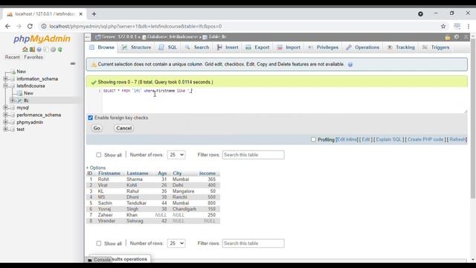Click in the SQL query editor
Screen dimensions: 476x268
(x=284, y=100)
